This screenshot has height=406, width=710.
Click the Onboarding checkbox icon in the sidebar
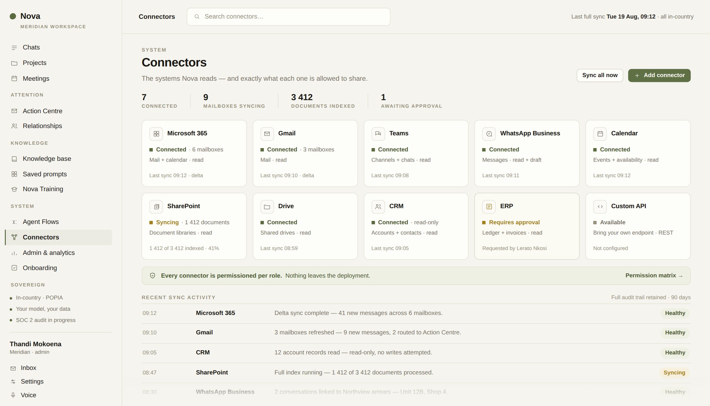pos(14,268)
